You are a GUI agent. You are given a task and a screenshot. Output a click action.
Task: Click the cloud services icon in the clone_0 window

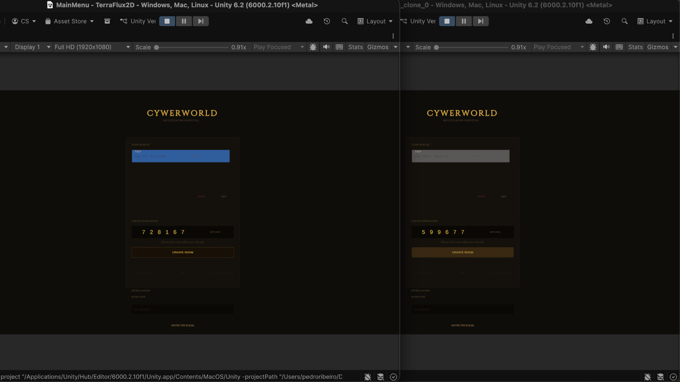589,21
